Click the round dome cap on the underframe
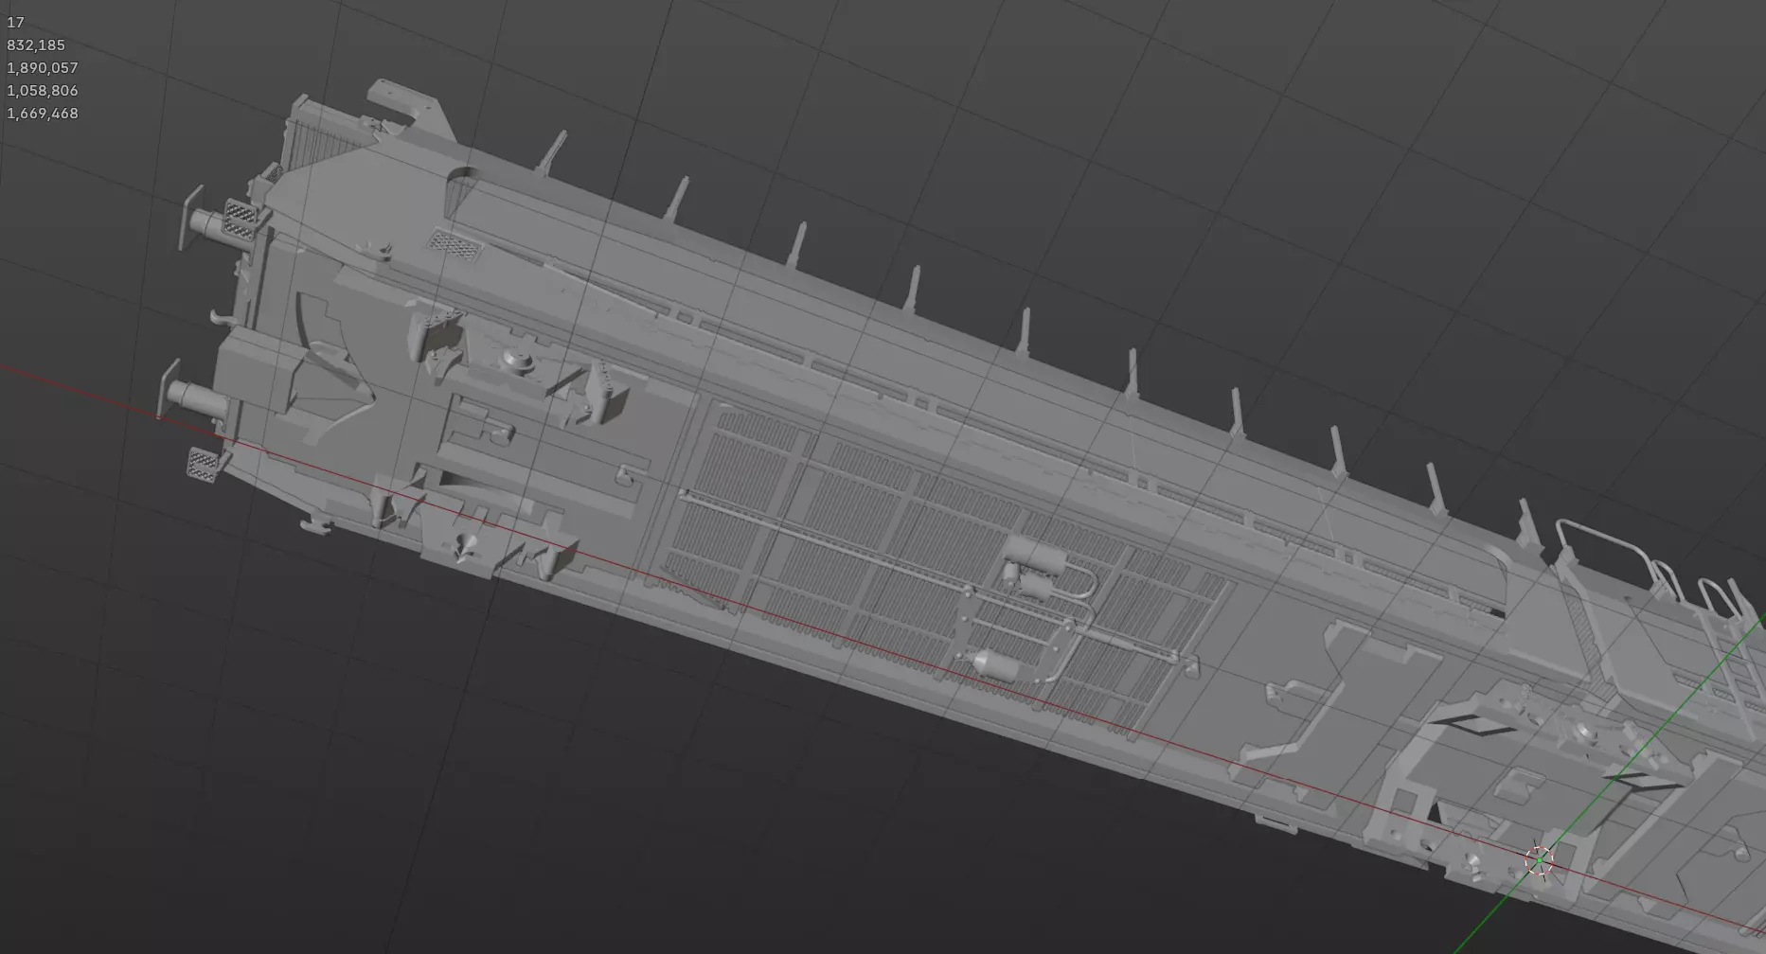Viewport: 1766px width, 954px height. click(520, 360)
